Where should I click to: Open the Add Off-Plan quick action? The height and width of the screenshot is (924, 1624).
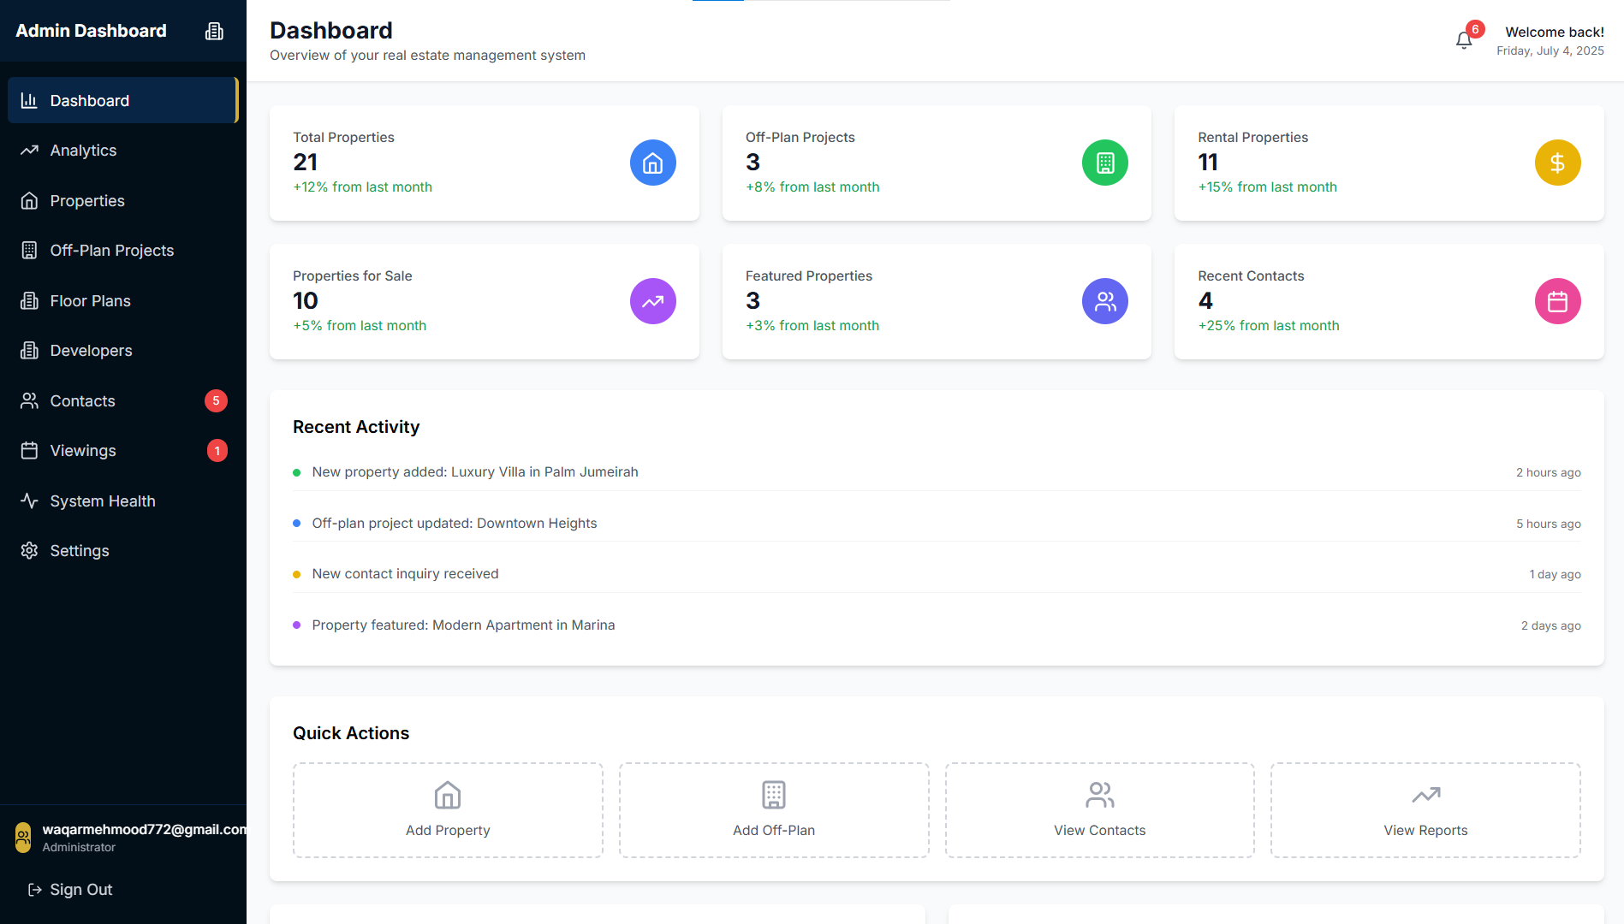(x=773, y=809)
